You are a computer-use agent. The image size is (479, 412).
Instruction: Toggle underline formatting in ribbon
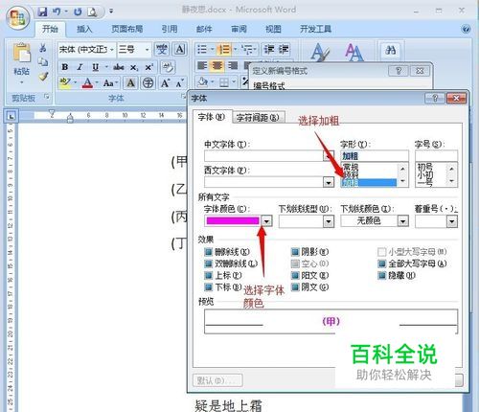[95, 67]
